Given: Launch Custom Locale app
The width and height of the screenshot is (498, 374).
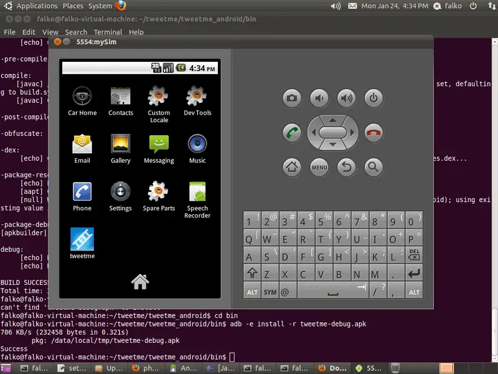Looking at the screenshot, I should click(x=159, y=104).
